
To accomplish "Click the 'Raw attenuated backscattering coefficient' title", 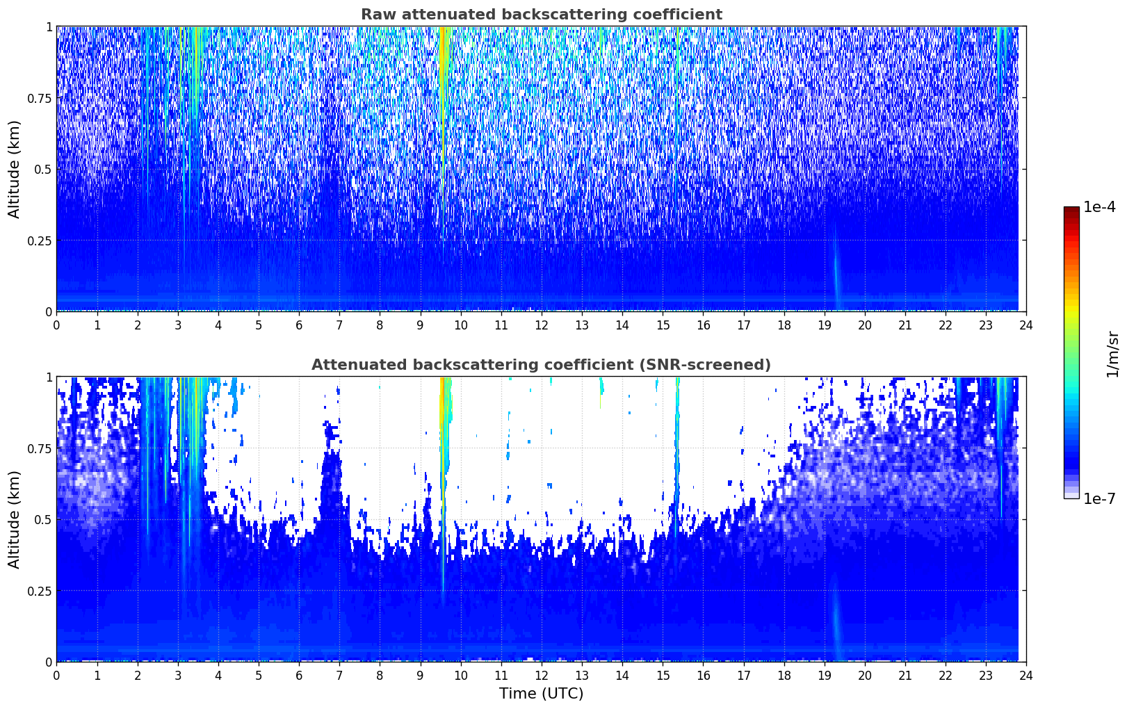I will (x=541, y=15).
